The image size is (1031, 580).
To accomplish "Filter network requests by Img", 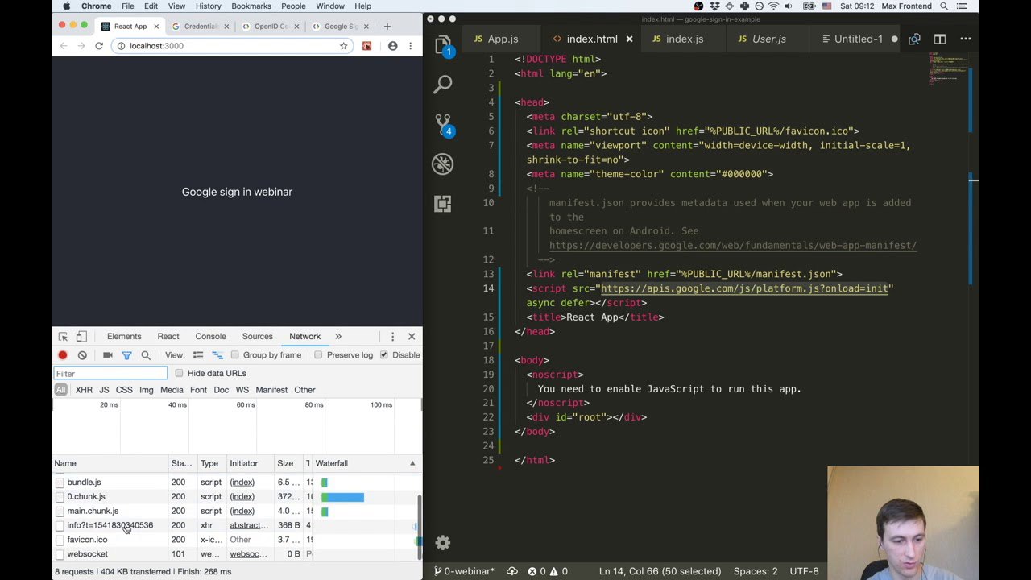I will point(146,390).
